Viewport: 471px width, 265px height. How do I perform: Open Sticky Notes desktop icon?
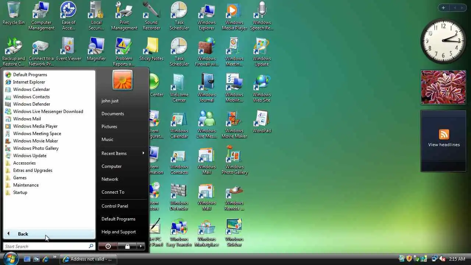point(151,49)
